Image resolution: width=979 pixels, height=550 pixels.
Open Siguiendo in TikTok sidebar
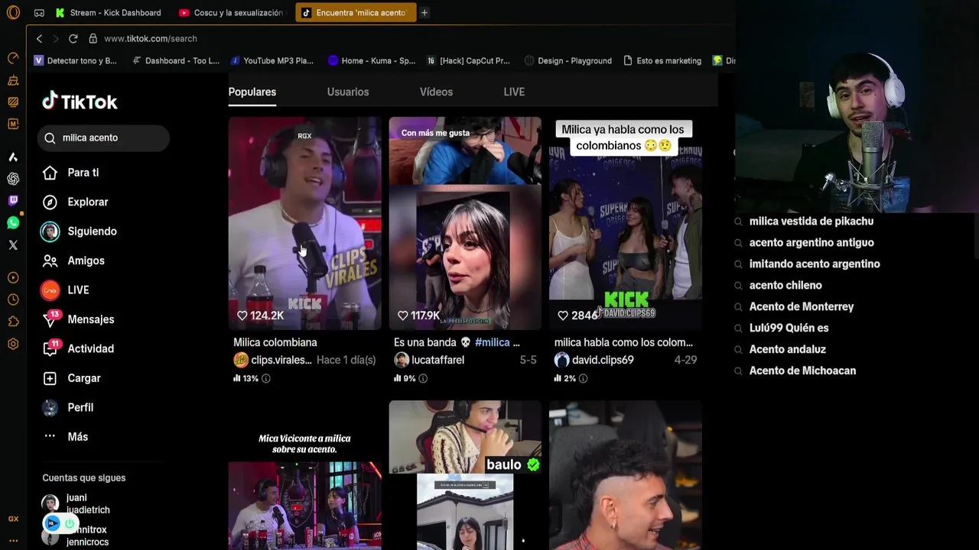(79, 231)
